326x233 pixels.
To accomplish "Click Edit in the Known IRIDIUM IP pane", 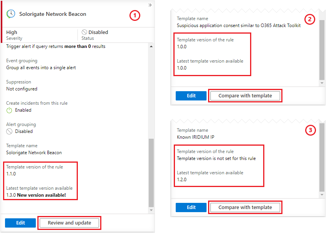I will coord(191,207).
